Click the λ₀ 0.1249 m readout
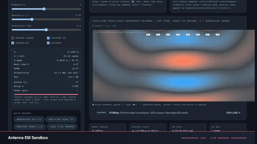Image resolution: width=257 pixels, height=144 pixels. tap(73, 52)
